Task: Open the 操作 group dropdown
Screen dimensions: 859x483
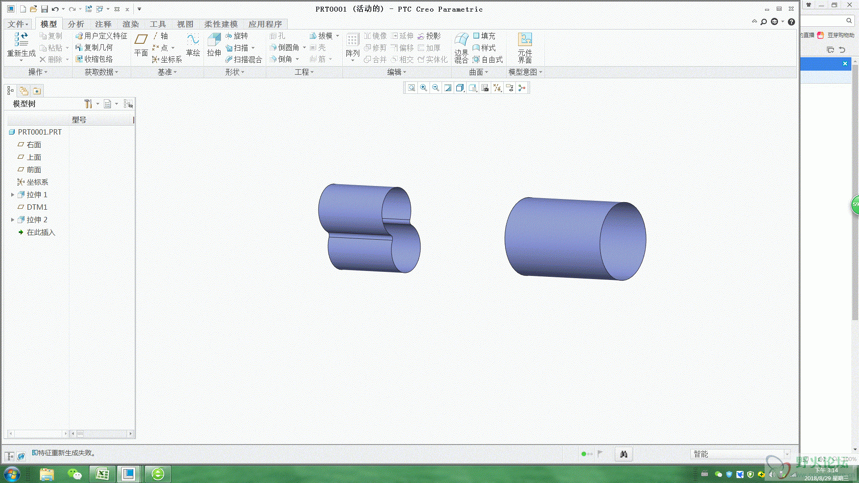Action: coord(38,72)
